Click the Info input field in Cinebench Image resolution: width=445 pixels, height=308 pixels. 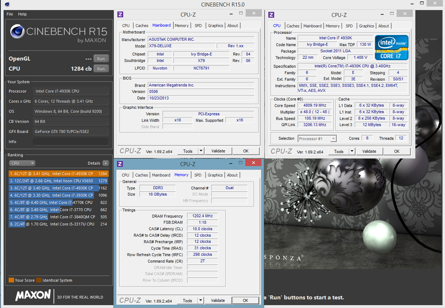tap(71, 142)
